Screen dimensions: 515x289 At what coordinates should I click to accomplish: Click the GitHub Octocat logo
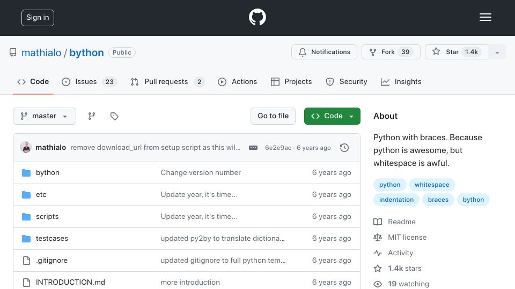click(257, 17)
